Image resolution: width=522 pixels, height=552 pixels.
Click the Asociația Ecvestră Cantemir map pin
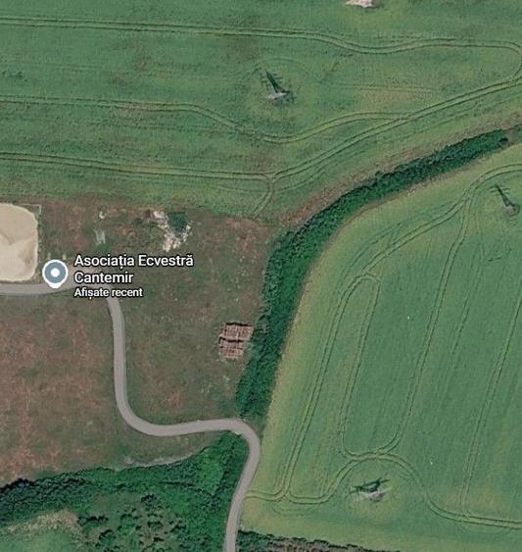(55, 274)
